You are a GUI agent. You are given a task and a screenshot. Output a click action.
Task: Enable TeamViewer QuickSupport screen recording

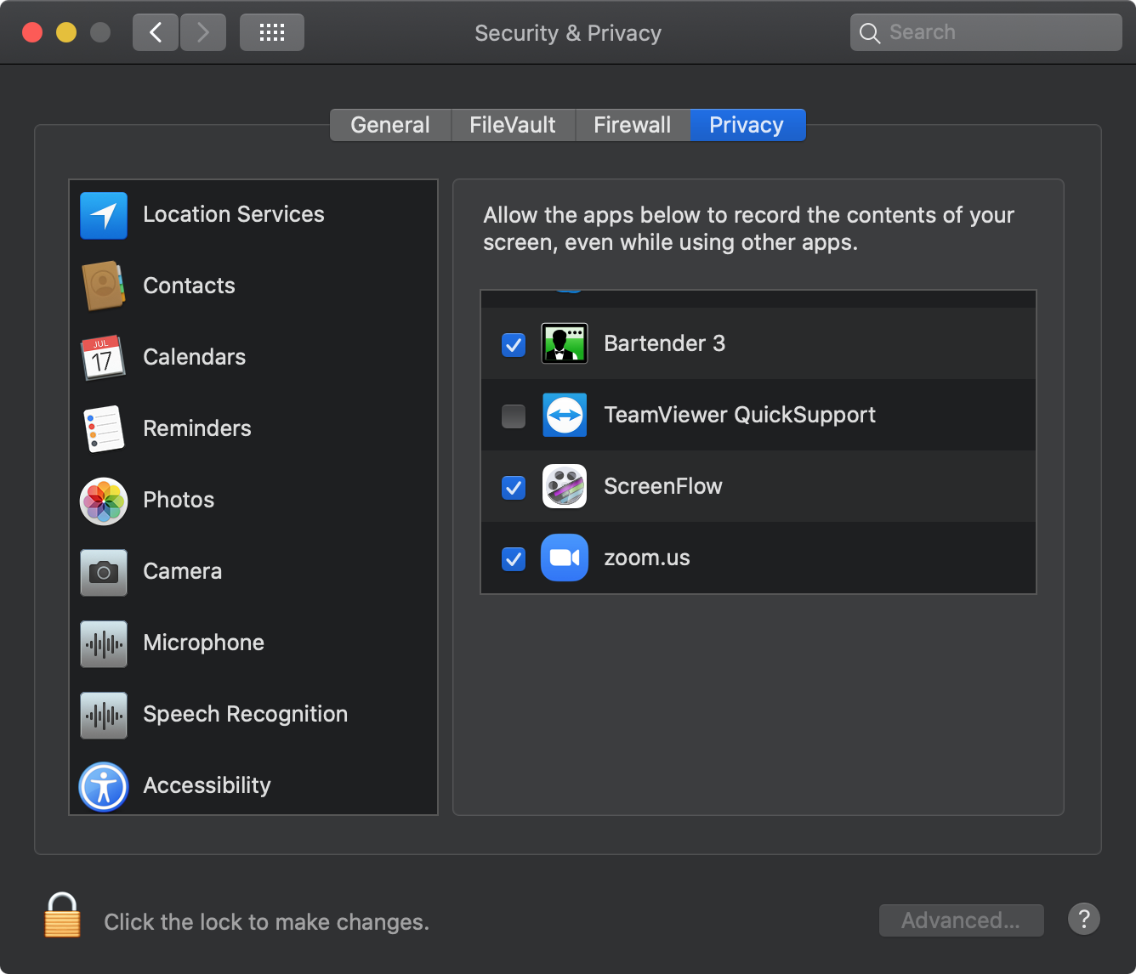point(514,416)
